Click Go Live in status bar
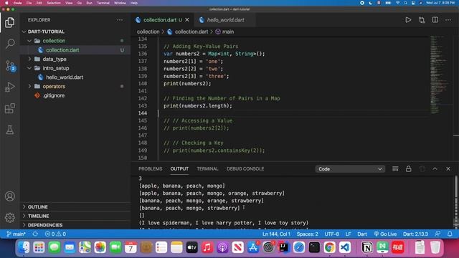Viewport: 459px width, 258px height. [385, 234]
